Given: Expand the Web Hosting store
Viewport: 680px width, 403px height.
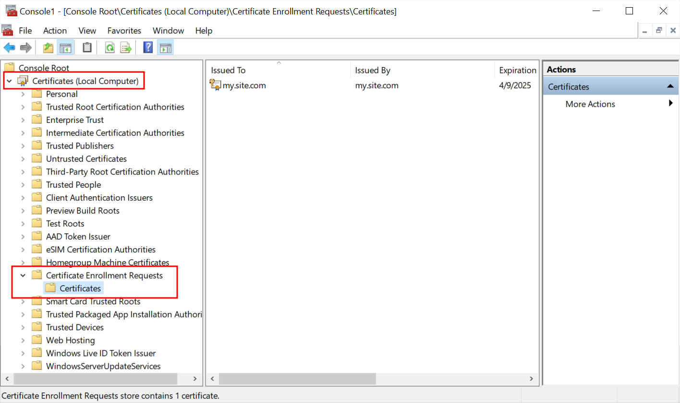Looking at the screenshot, I should click(23, 340).
